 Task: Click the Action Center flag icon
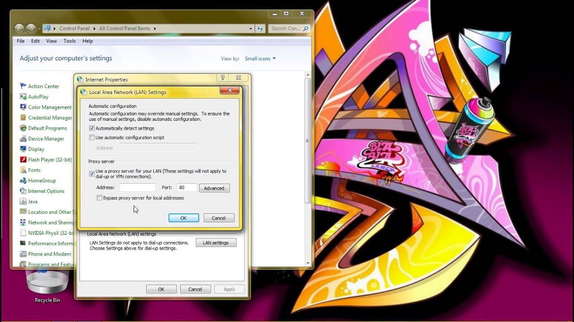23,86
